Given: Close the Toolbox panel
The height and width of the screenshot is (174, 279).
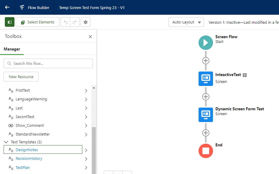Looking at the screenshot, I should 90,37.
